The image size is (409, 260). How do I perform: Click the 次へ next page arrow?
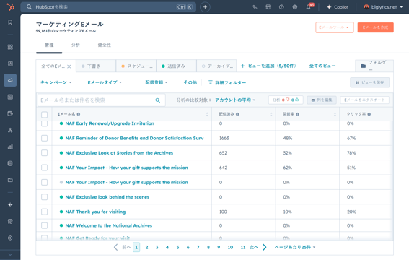point(264,247)
